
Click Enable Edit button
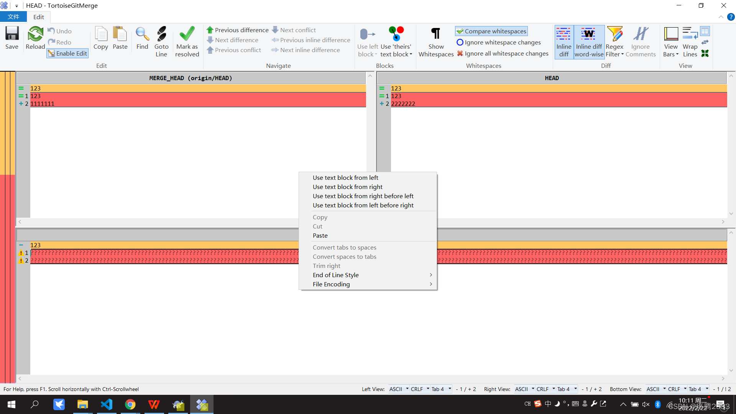pos(68,53)
